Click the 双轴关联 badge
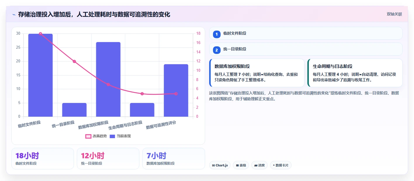 coord(394,14)
